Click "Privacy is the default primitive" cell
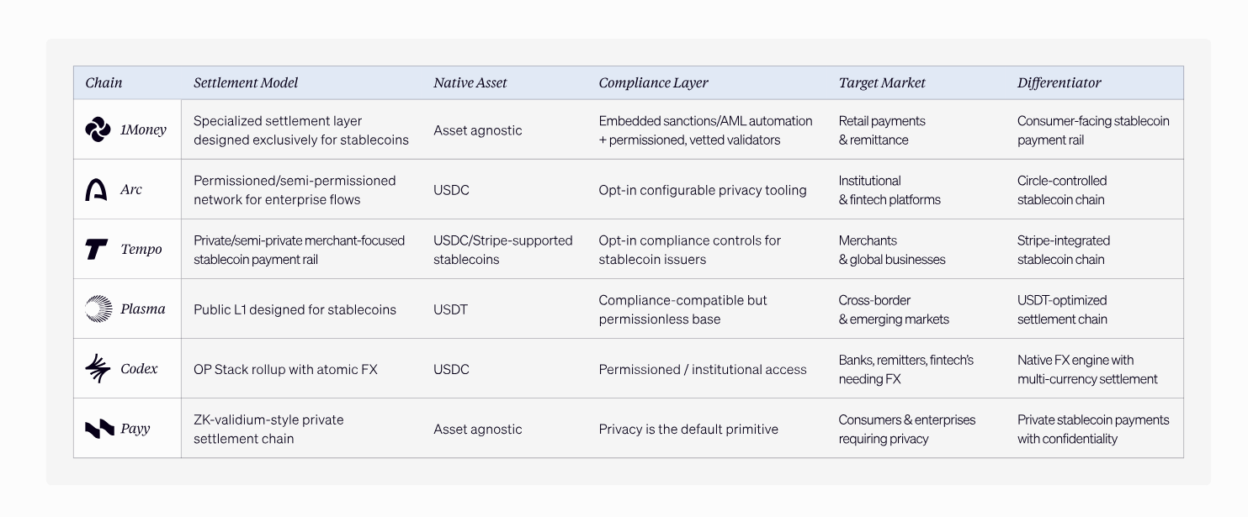 (688, 429)
